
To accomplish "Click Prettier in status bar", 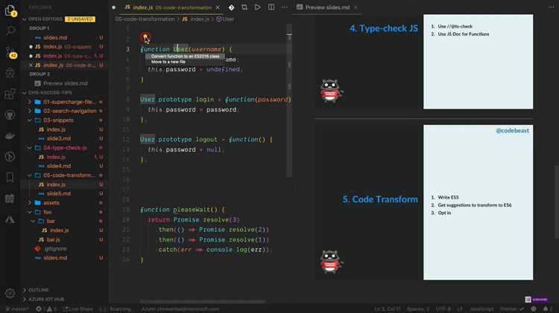I will 511,309.
